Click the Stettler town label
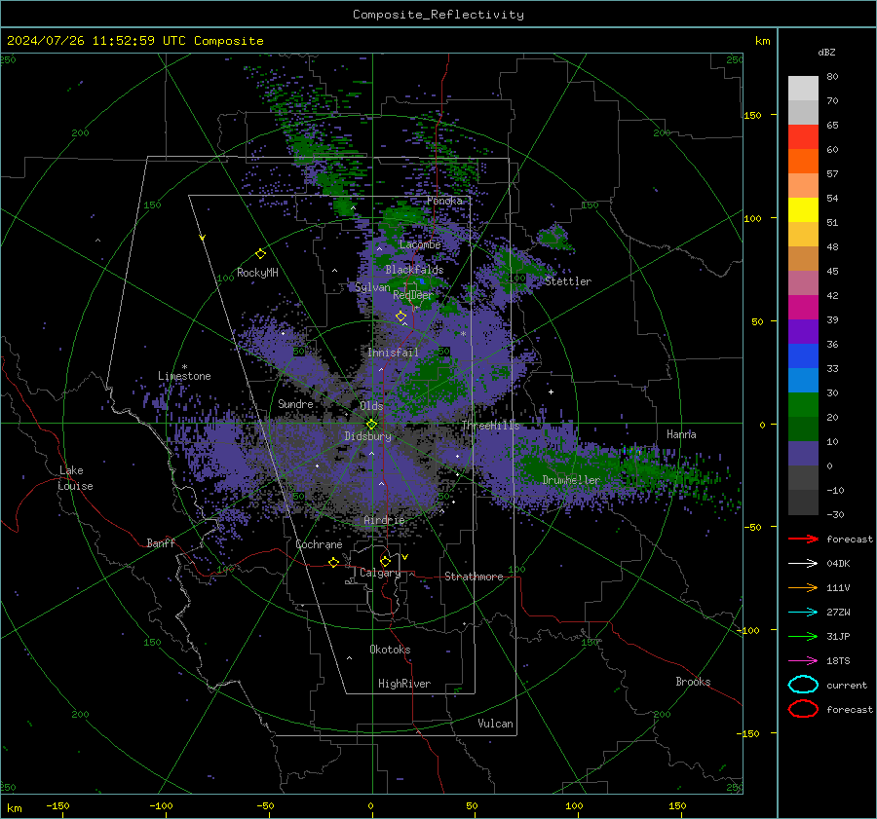The height and width of the screenshot is (819, 877). pos(568,281)
